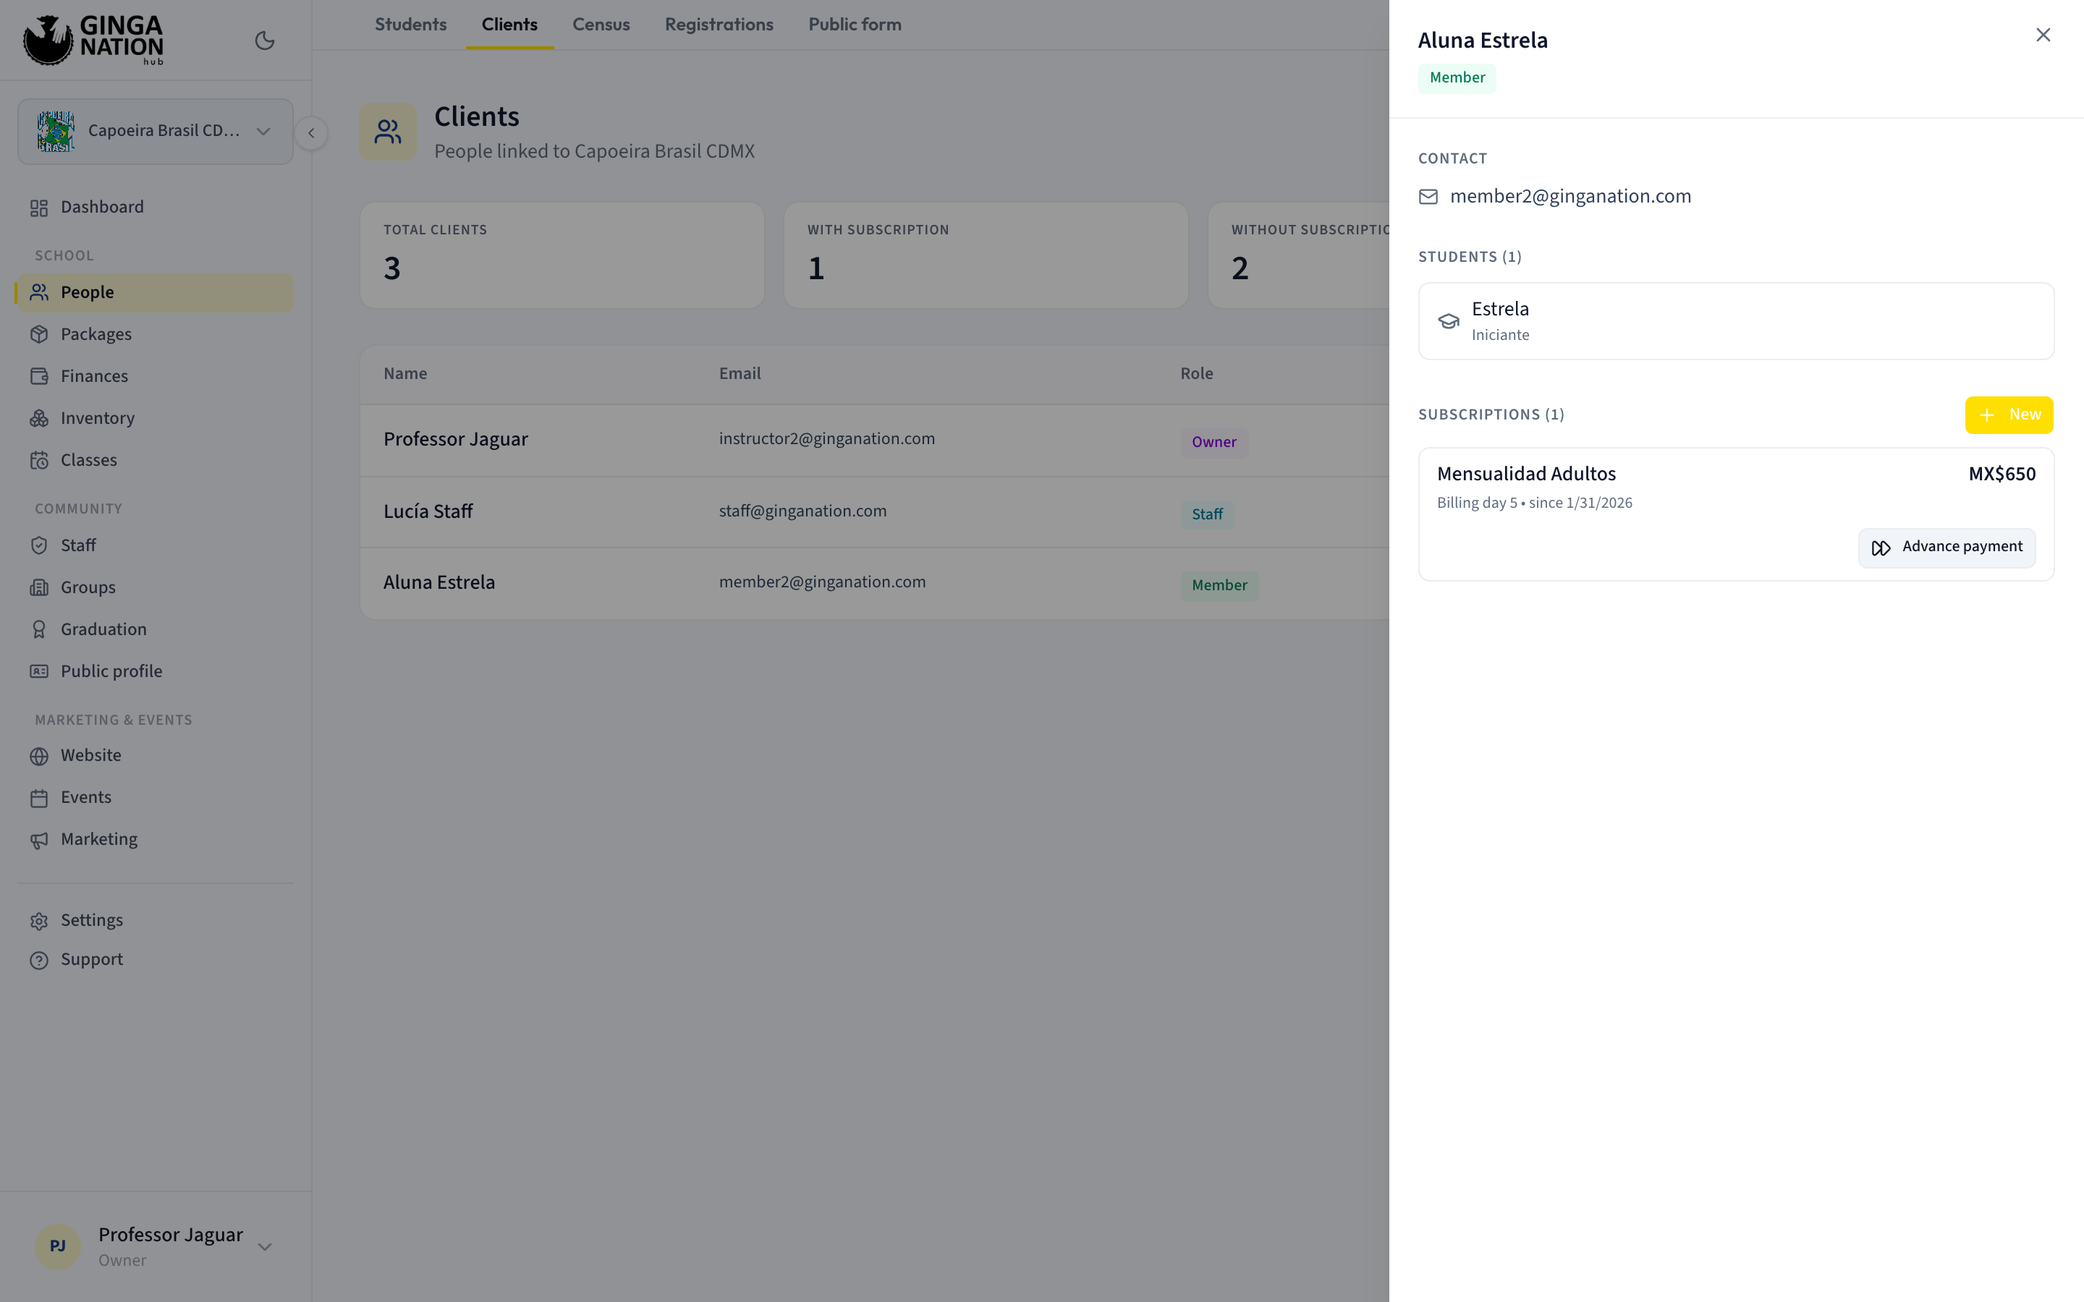
Task: Click the Support question-mark icon
Action: (x=39, y=960)
